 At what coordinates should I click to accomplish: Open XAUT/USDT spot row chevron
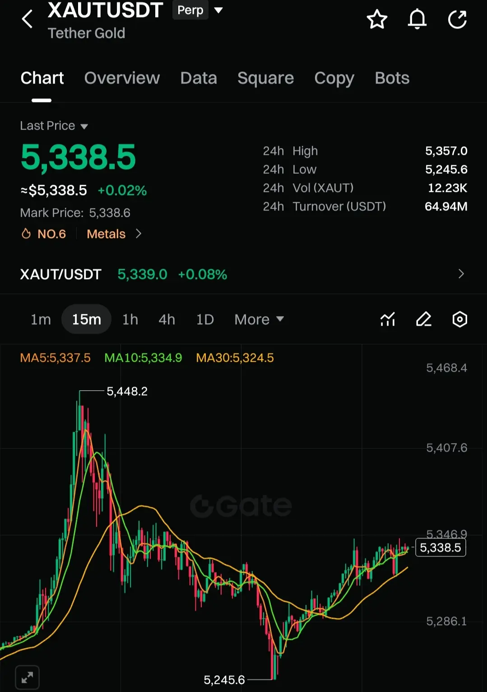point(461,274)
